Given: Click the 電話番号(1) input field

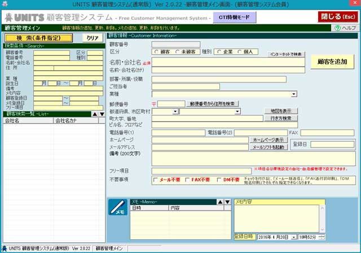Looking at the screenshot, I should (178, 133).
